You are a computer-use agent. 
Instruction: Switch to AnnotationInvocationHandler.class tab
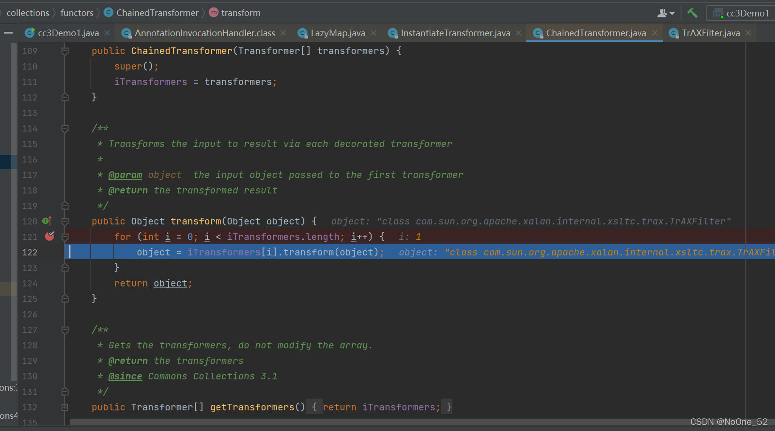(204, 33)
